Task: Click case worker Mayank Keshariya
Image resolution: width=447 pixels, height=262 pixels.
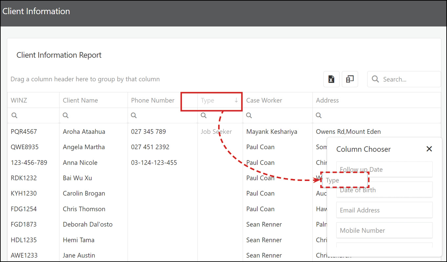Action: pos(272,131)
